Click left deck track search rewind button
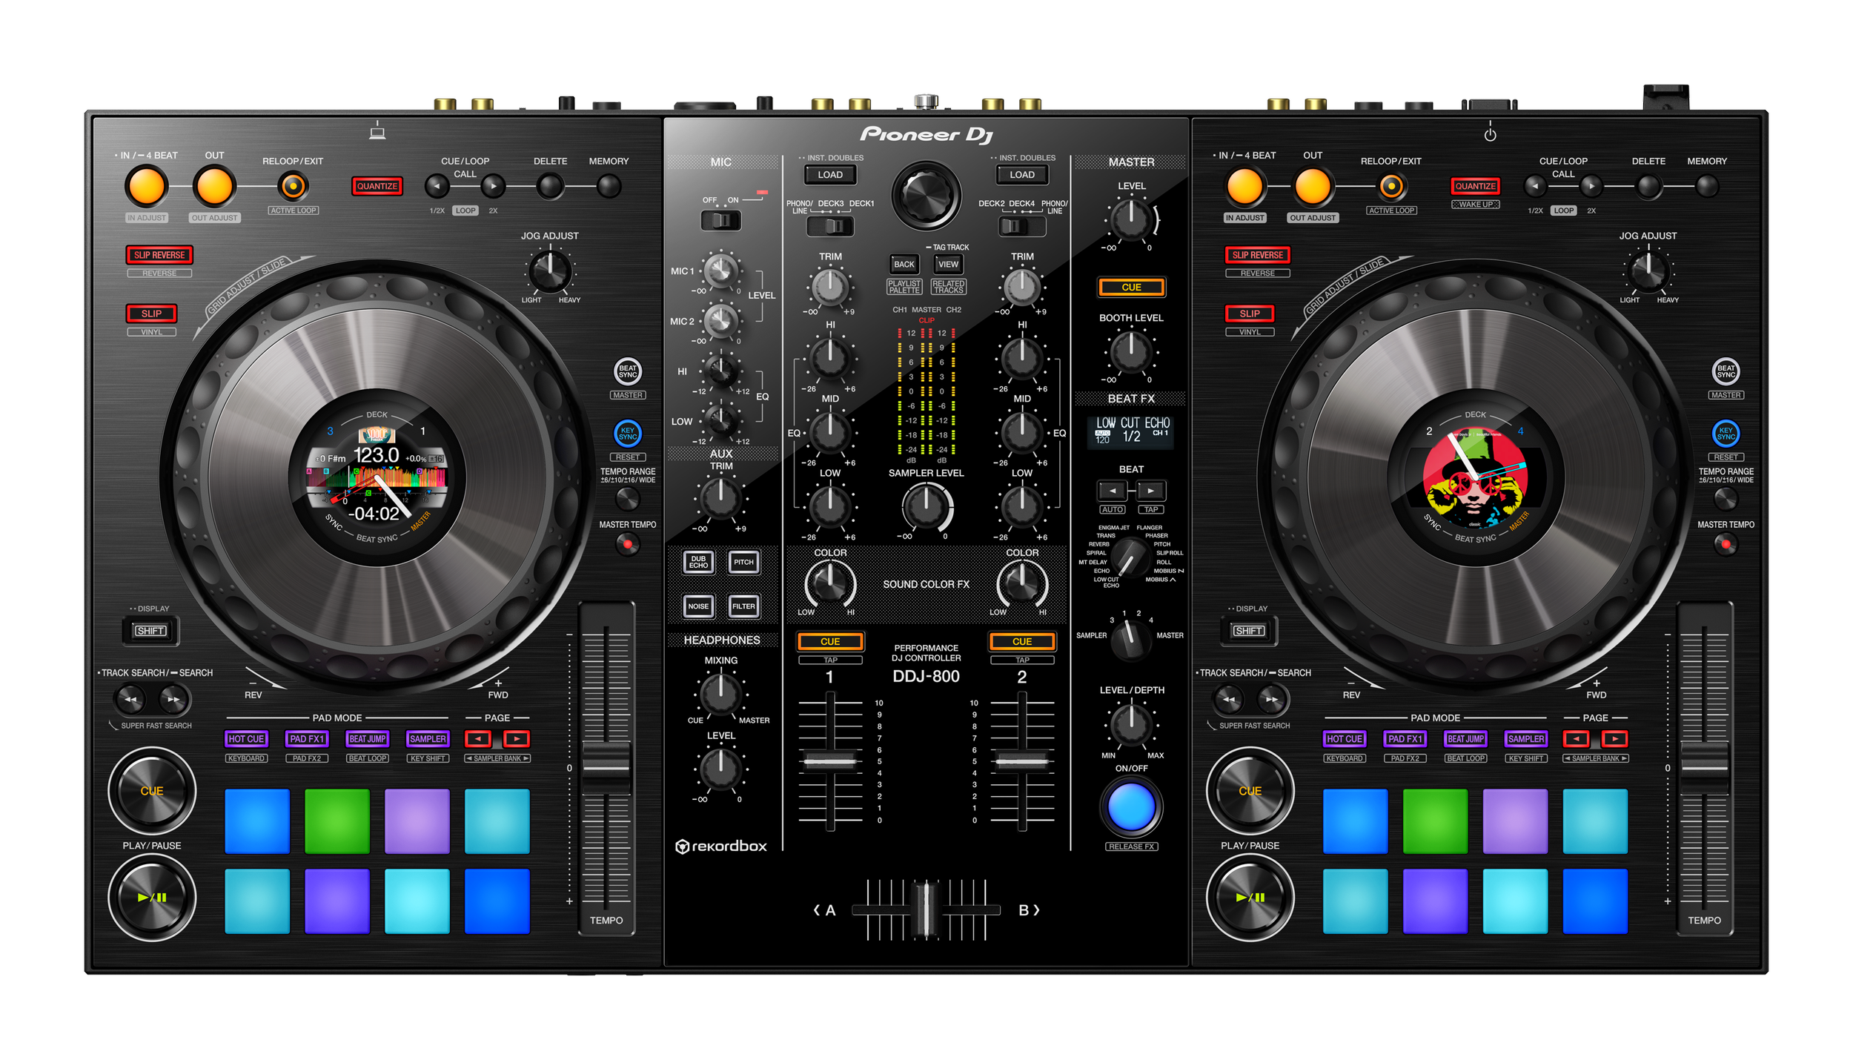The width and height of the screenshot is (1853, 1060). click(x=130, y=698)
